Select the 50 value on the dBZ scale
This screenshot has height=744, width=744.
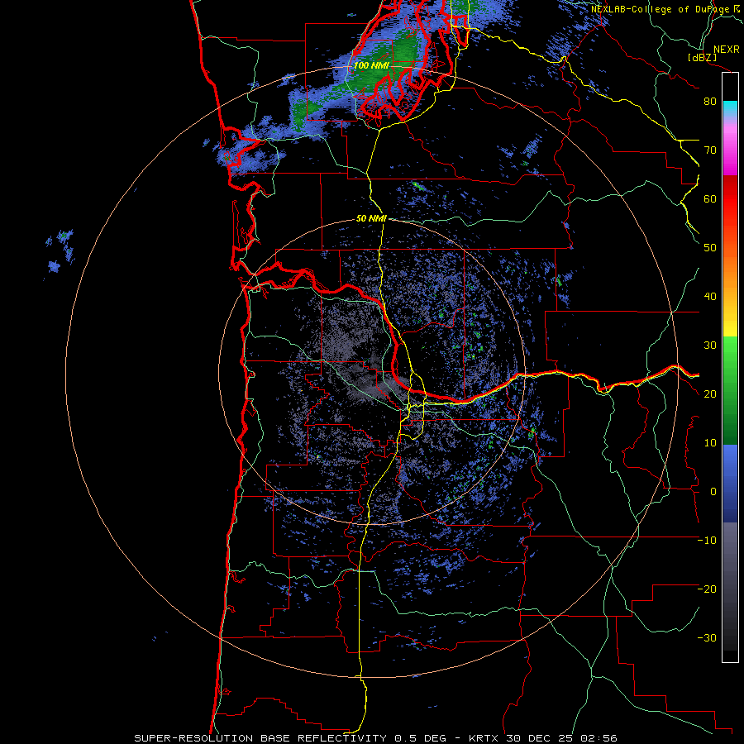(710, 248)
